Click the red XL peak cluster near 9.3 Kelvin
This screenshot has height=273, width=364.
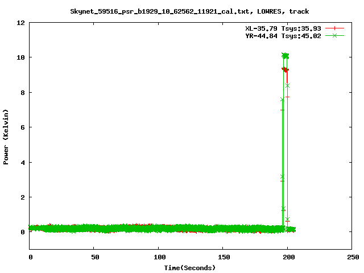[x=286, y=69]
